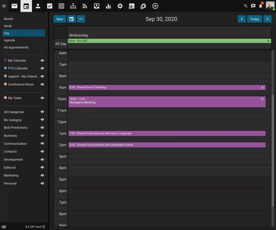Hide the PTO Calendar
The image size is (276, 230).
[x=42, y=68]
